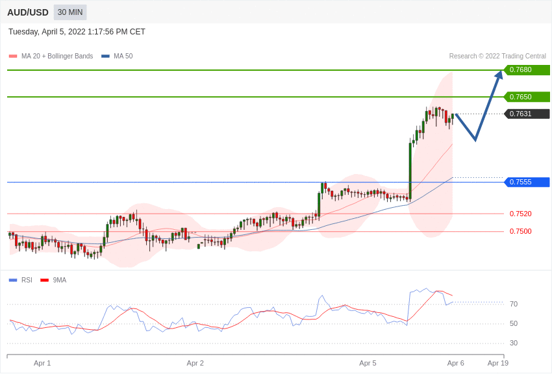The width and height of the screenshot is (552, 374).
Task: Click the RSI blue legend swatch
Action: click(13, 280)
